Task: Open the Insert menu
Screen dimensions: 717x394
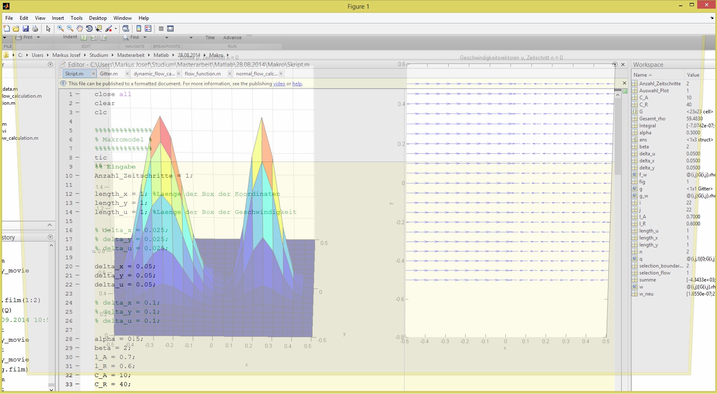Action: point(58,18)
